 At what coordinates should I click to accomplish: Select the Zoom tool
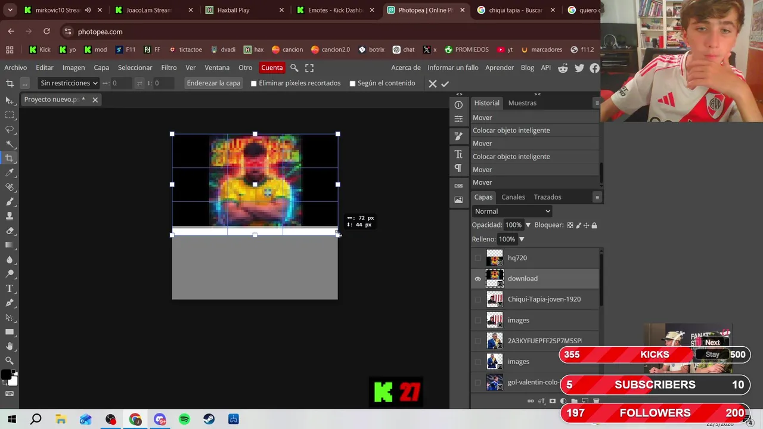[x=10, y=360]
